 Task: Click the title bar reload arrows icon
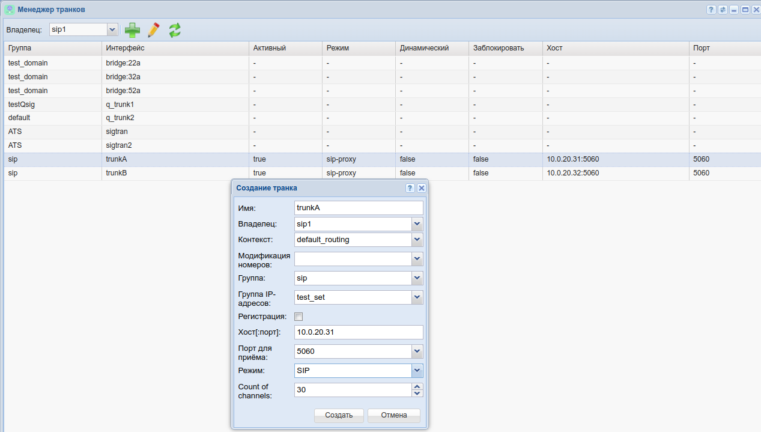pyautogui.click(x=723, y=10)
